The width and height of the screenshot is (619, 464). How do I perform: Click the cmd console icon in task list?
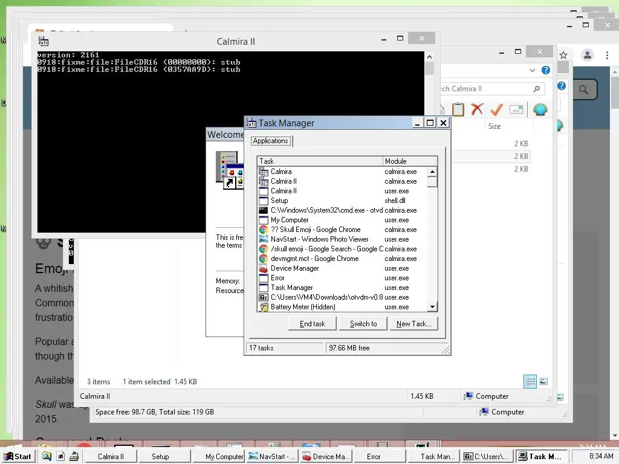264,210
